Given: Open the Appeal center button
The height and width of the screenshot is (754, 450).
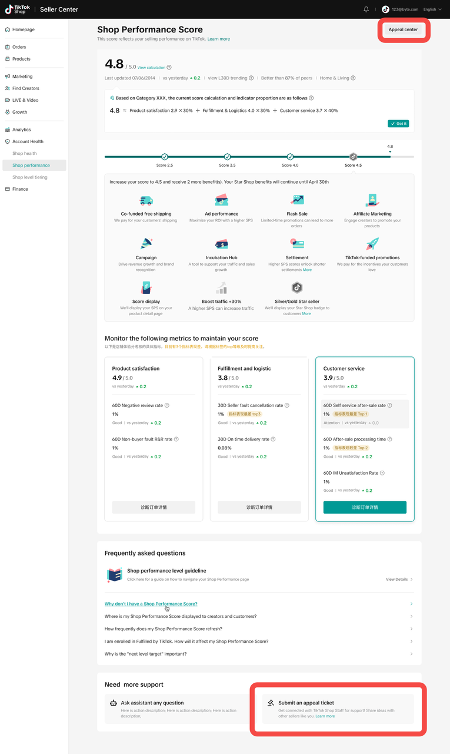Looking at the screenshot, I should click(403, 29).
